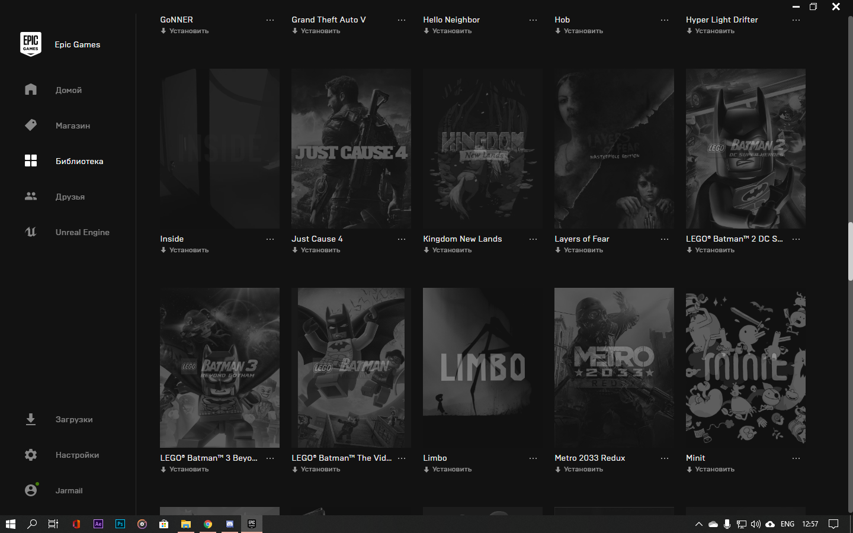Click the Epic Games logo icon
This screenshot has width=853, height=533.
[31, 44]
